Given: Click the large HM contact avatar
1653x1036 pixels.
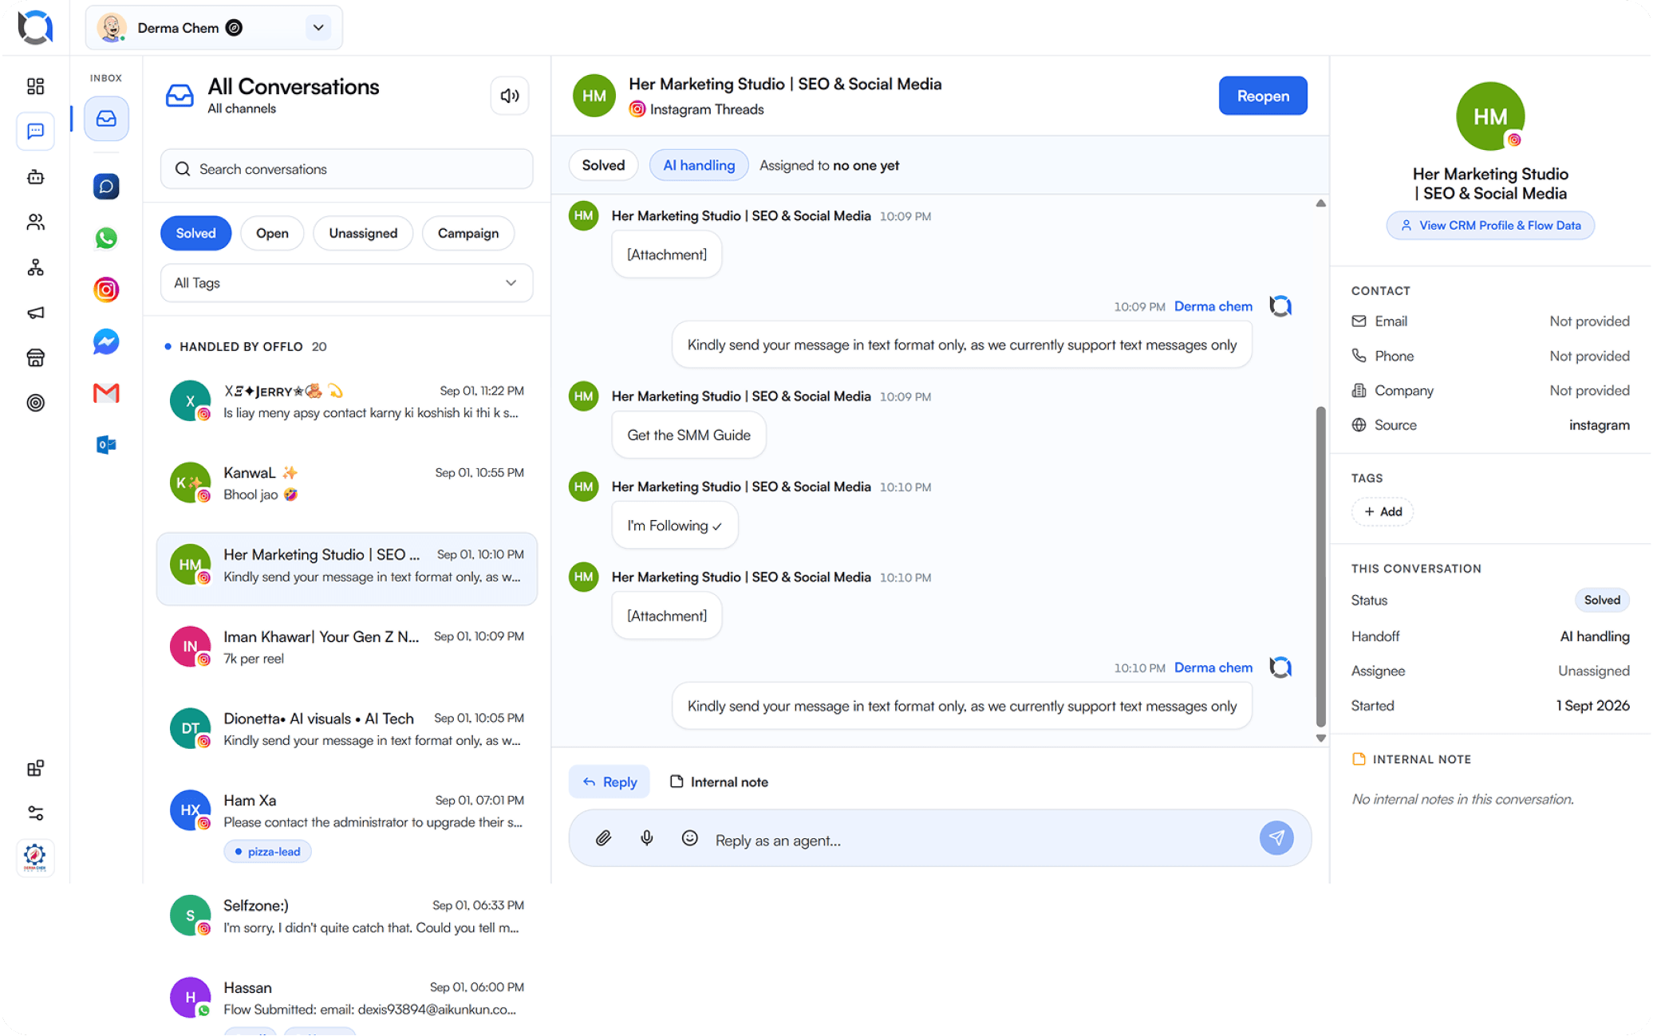Looking at the screenshot, I should click(1490, 116).
